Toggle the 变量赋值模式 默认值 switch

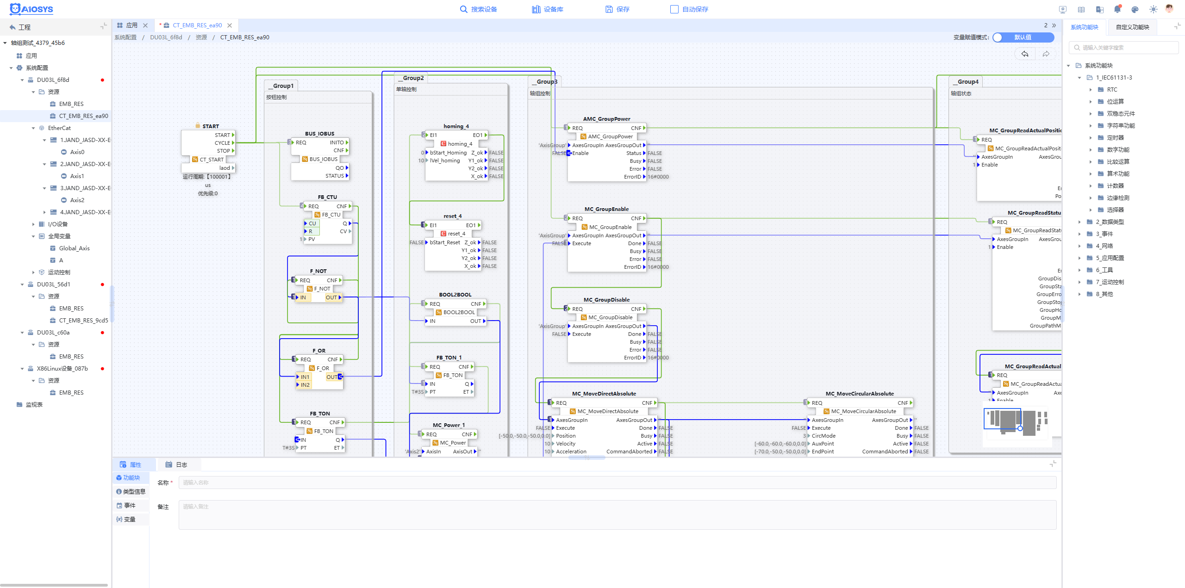[x=1023, y=37]
